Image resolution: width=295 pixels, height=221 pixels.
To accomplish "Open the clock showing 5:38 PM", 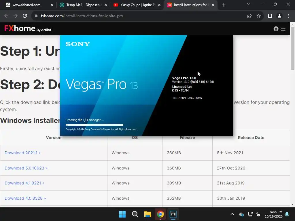I will tap(274, 214).
